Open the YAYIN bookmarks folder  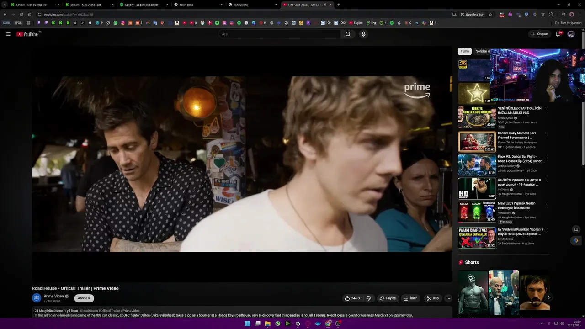tap(6, 23)
